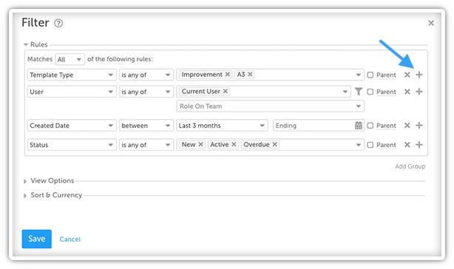Remove the Improvement tag from Template Type

pos(228,75)
